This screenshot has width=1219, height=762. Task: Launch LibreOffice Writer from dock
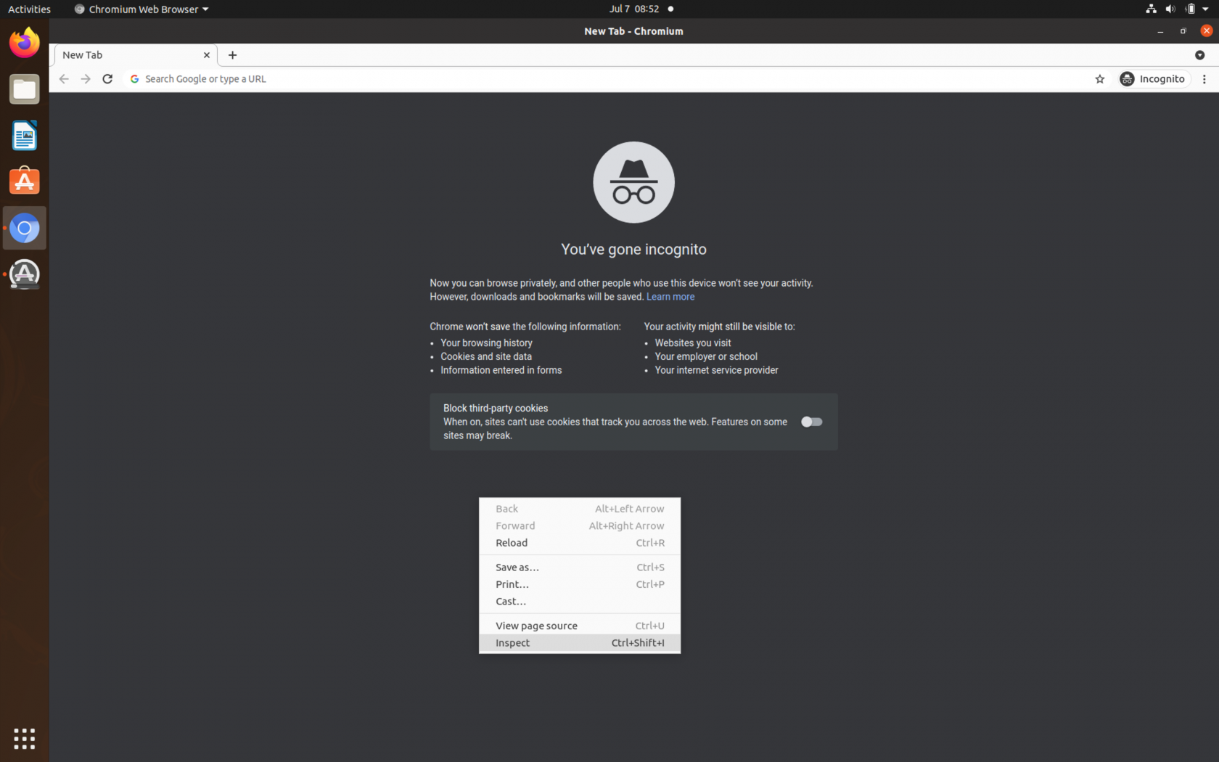(24, 136)
